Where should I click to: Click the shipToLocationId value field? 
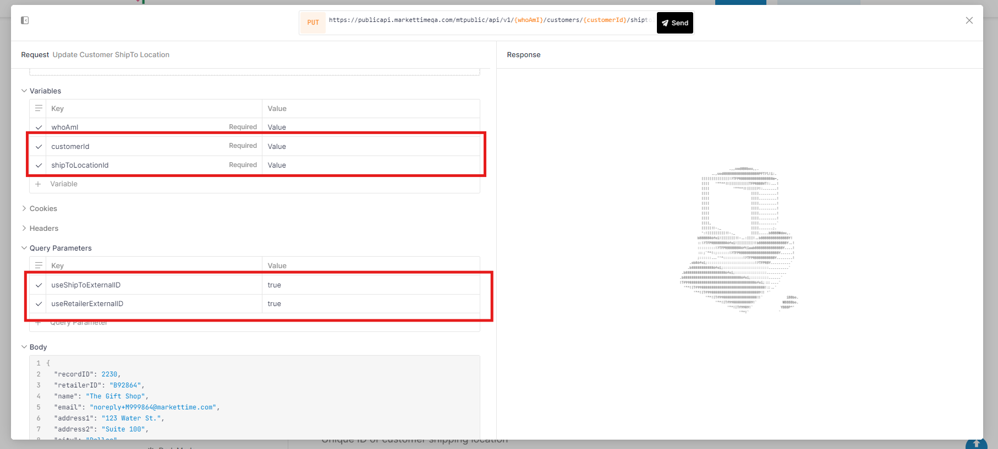371,165
